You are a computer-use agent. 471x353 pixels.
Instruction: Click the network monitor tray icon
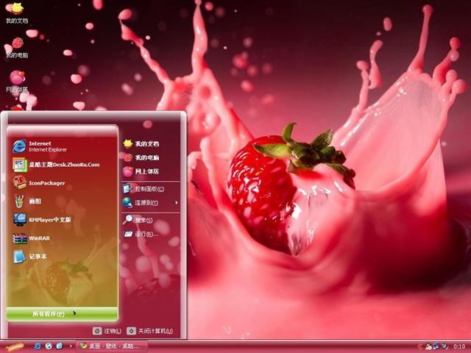tap(436, 346)
